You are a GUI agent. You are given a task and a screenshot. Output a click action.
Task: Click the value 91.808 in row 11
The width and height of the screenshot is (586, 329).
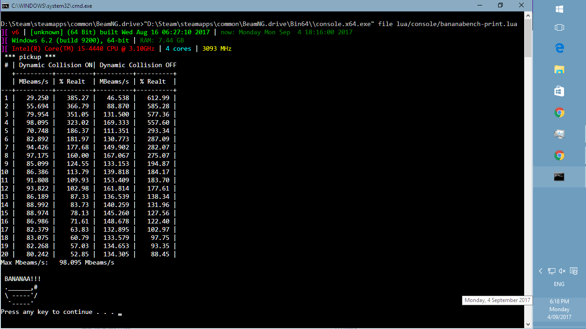(38, 180)
